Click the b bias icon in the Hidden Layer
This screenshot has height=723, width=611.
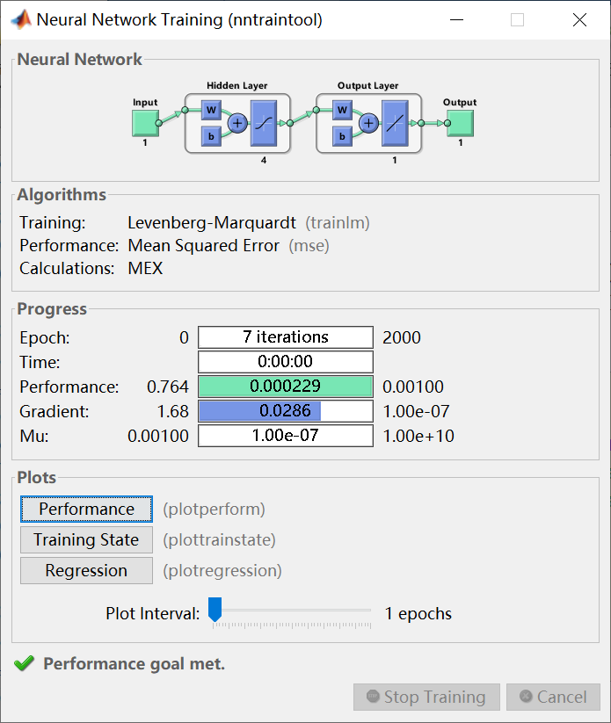(210, 134)
